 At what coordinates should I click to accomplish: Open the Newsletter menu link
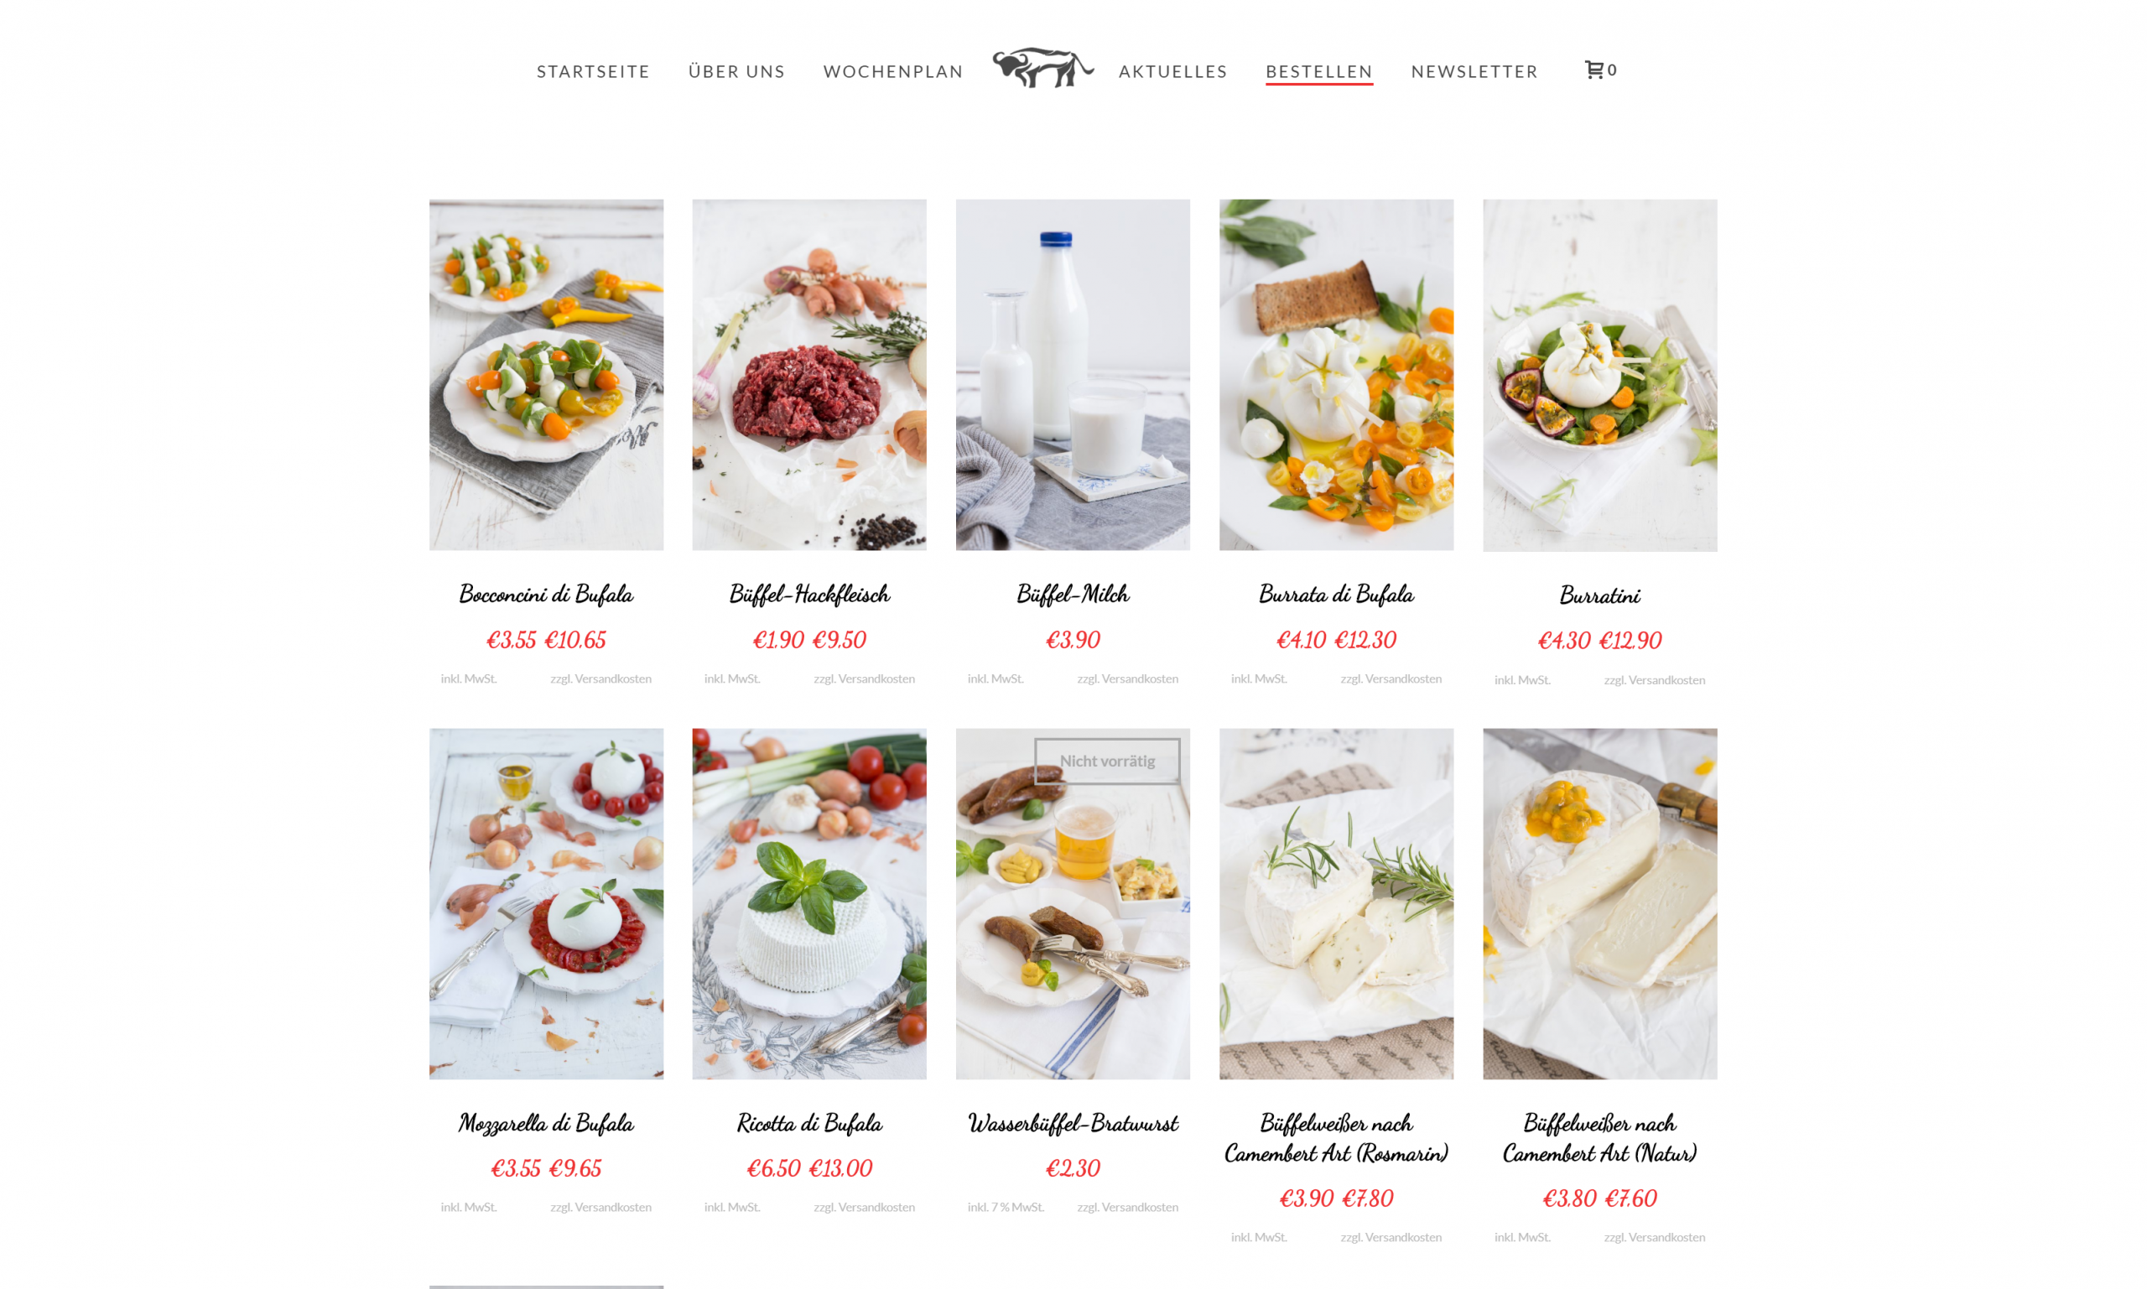click(1474, 71)
